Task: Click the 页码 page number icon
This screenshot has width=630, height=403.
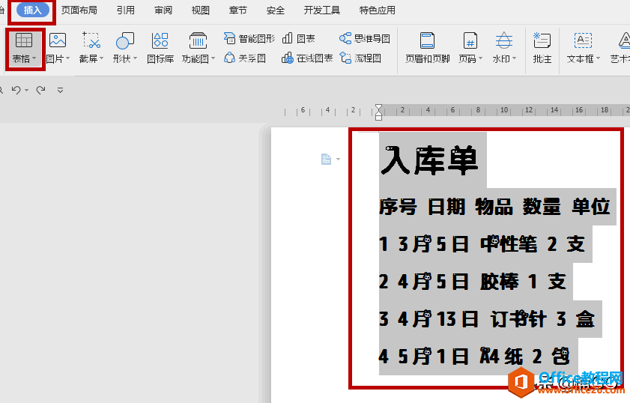Action: (470, 40)
